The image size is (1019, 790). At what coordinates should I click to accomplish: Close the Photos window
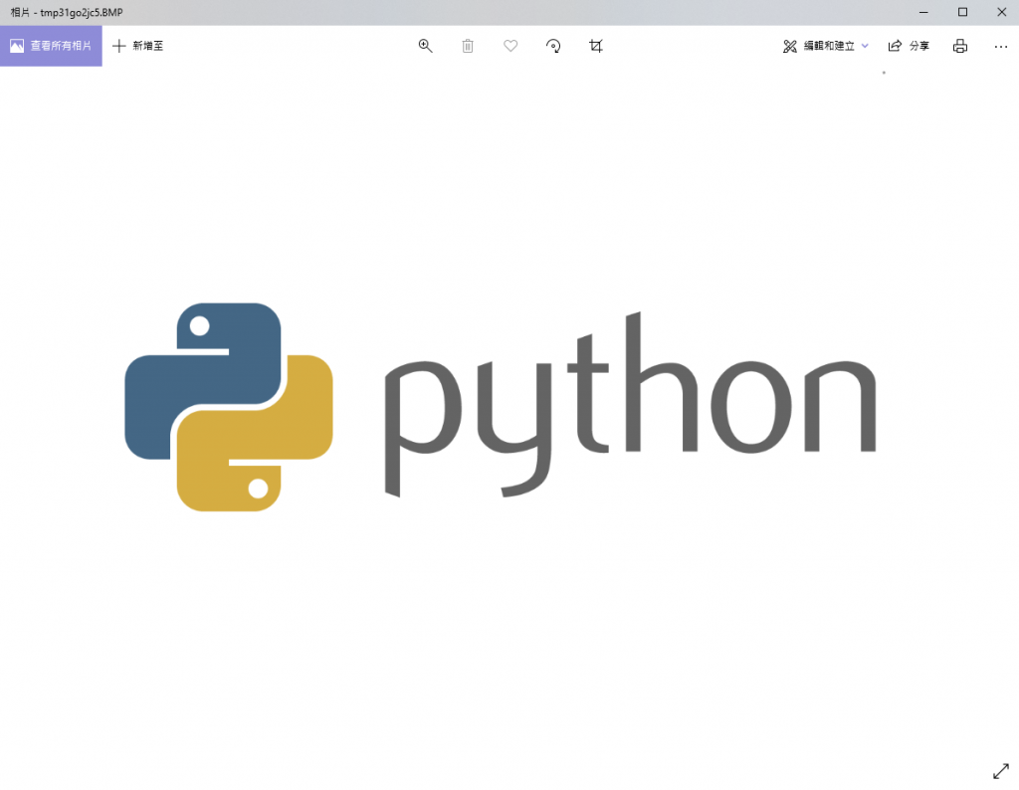point(1001,12)
